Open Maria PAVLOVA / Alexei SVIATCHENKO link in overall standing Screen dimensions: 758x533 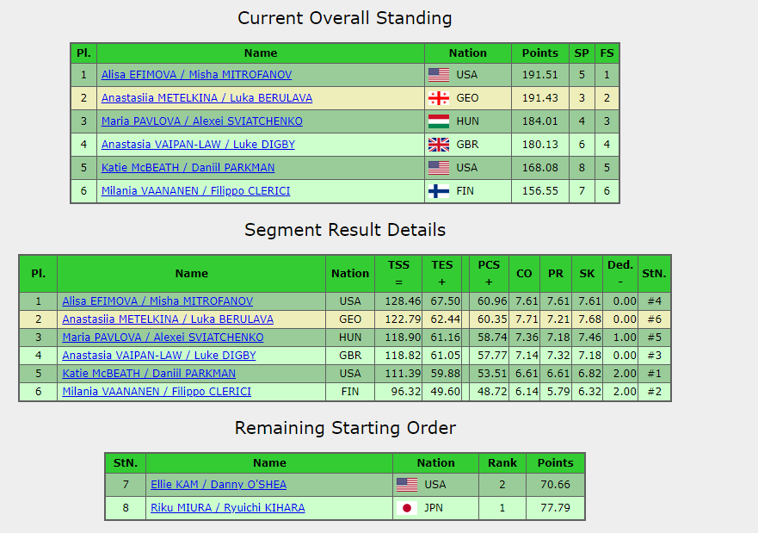click(x=202, y=121)
